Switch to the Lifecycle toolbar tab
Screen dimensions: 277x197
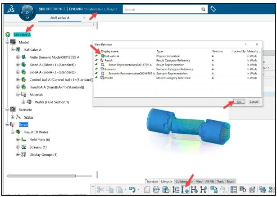[167, 181]
